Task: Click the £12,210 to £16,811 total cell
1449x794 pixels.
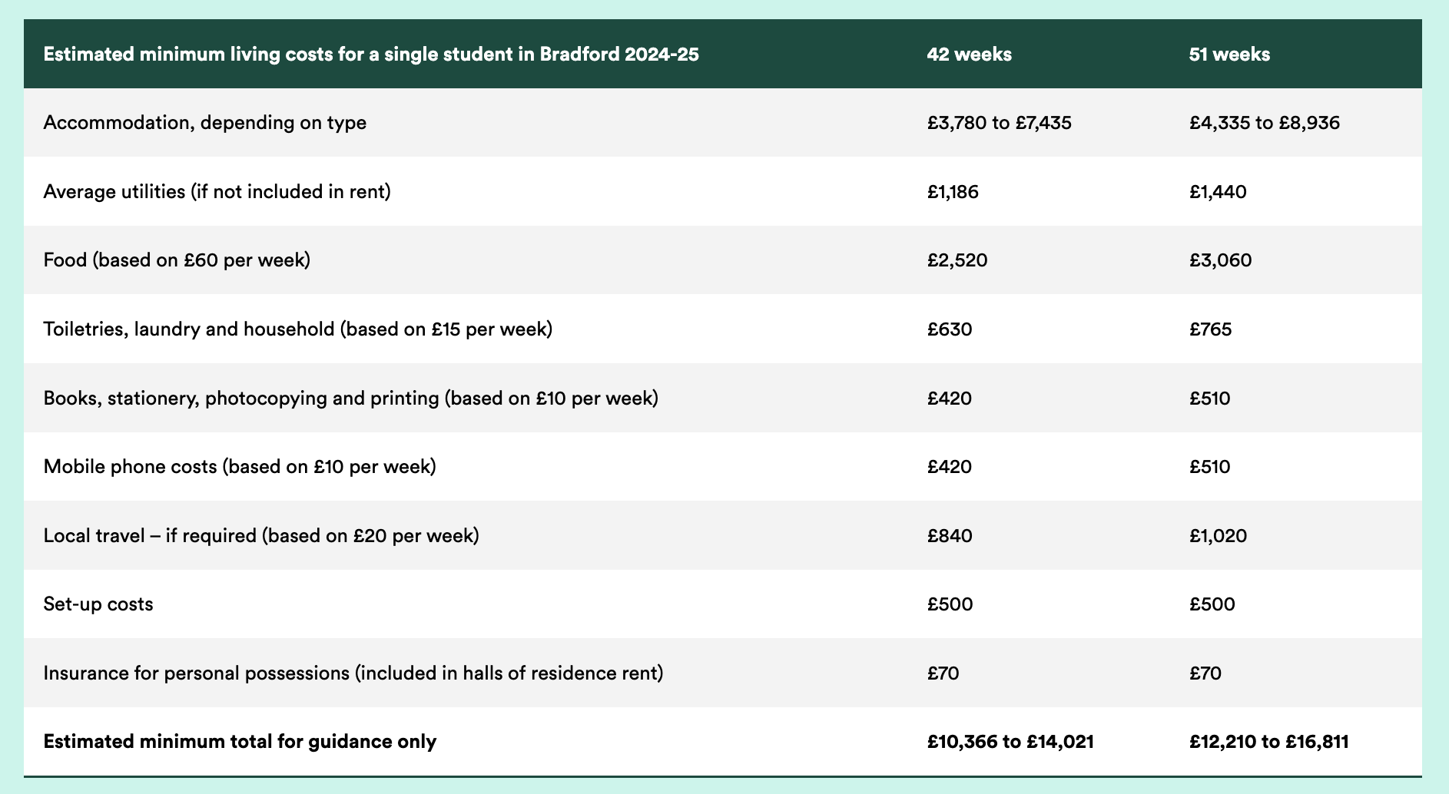Action: tap(1268, 742)
